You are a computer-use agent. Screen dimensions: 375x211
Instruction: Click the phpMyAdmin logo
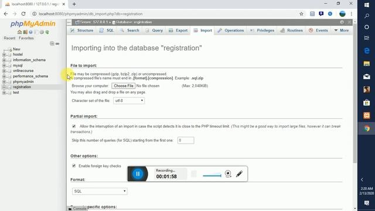33,23
